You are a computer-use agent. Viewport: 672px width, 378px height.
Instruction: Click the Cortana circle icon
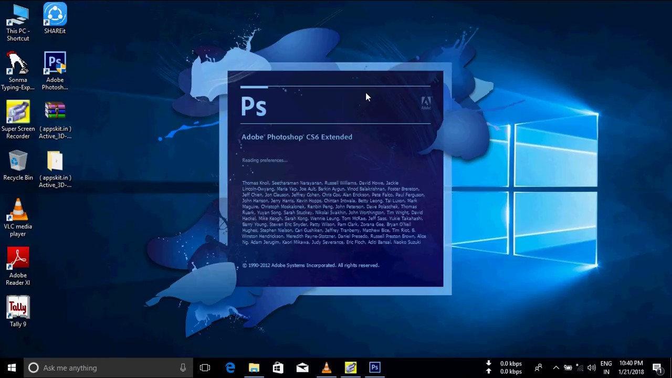tap(33, 368)
